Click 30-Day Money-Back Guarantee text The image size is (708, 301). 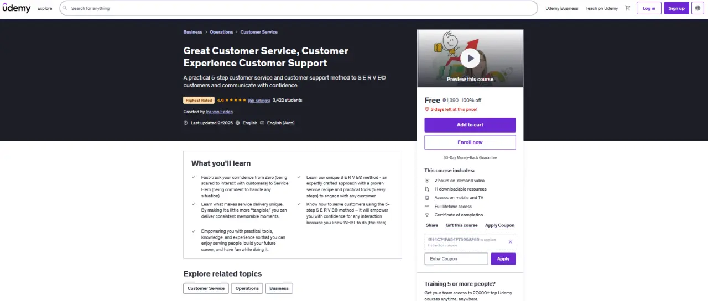pyautogui.click(x=470, y=157)
